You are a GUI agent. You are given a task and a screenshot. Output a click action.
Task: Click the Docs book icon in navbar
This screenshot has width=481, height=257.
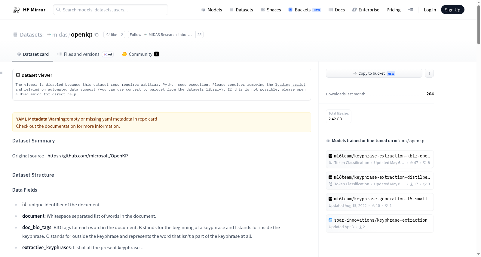[x=331, y=10]
